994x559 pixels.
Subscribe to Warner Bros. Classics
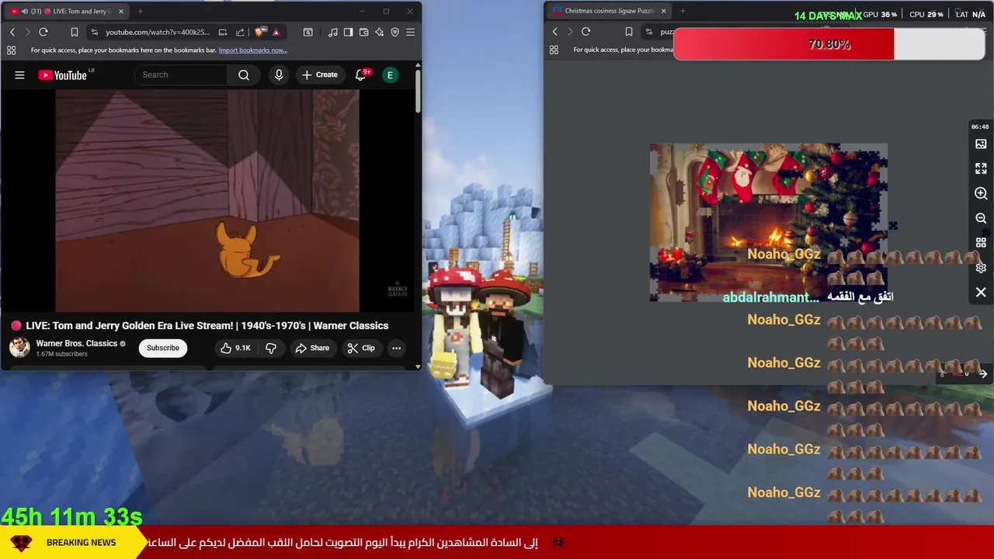(x=163, y=348)
